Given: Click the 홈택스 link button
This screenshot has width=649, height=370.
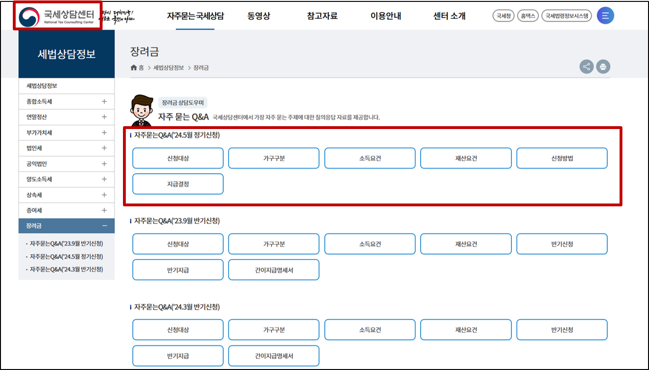Looking at the screenshot, I should [527, 15].
